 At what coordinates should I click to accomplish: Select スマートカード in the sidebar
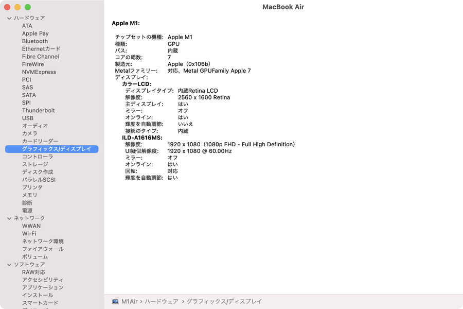40,303
